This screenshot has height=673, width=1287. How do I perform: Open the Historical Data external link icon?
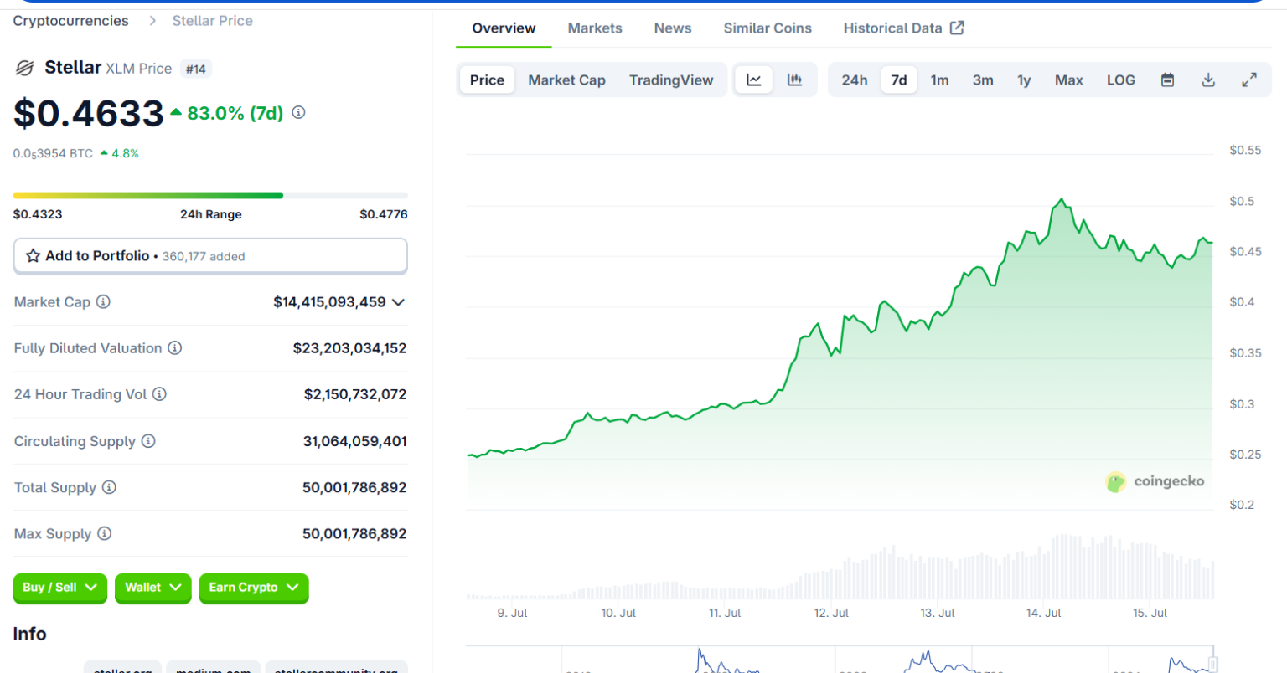[956, 28]
